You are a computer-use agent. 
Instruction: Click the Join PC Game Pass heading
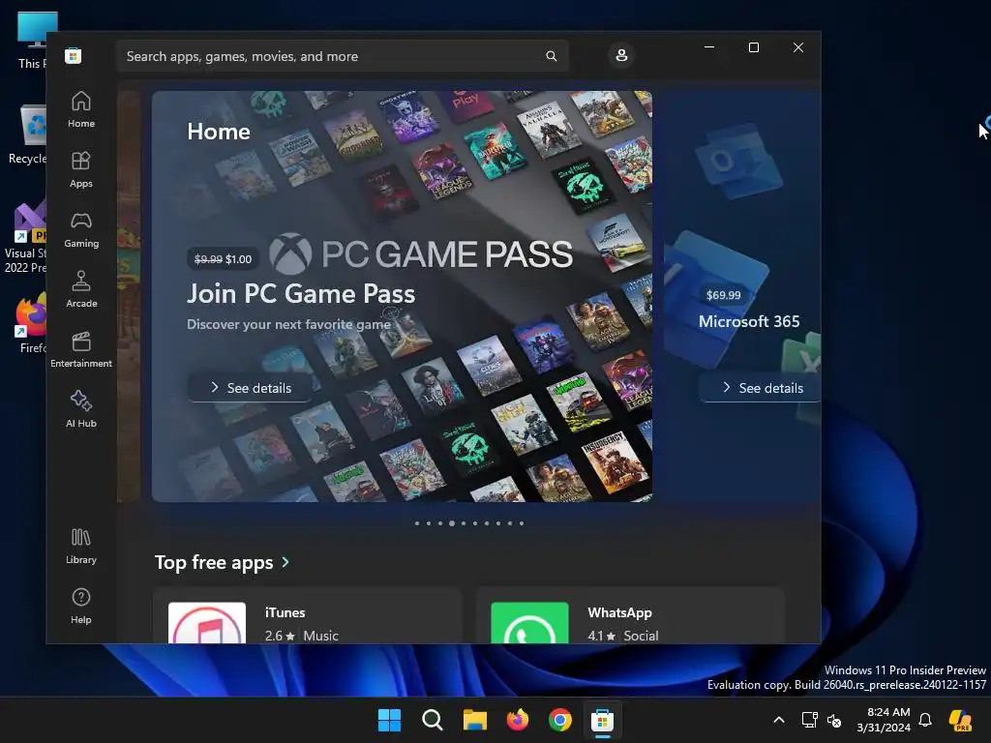point(301,294)
